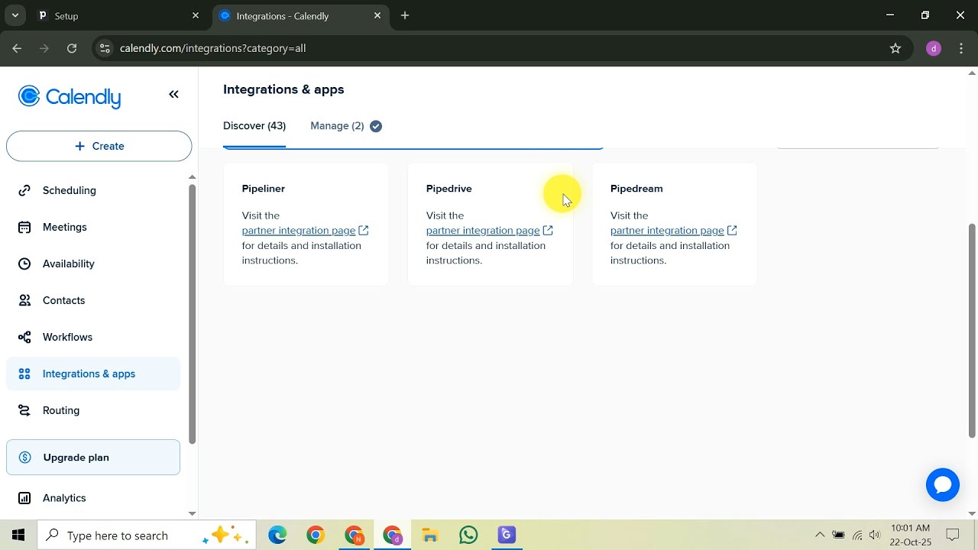978x550 pixels.
Task: Open Pipeliner partner integration page link
Action: point(299,230)
